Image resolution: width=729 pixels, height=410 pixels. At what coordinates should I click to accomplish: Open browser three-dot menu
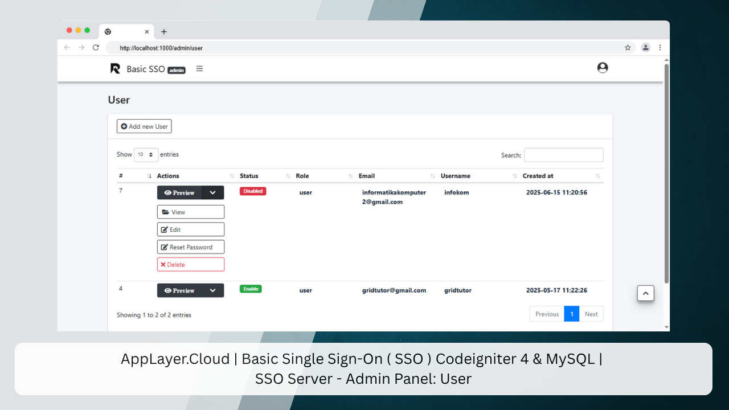pyautogui.click(x=660, y=48)
